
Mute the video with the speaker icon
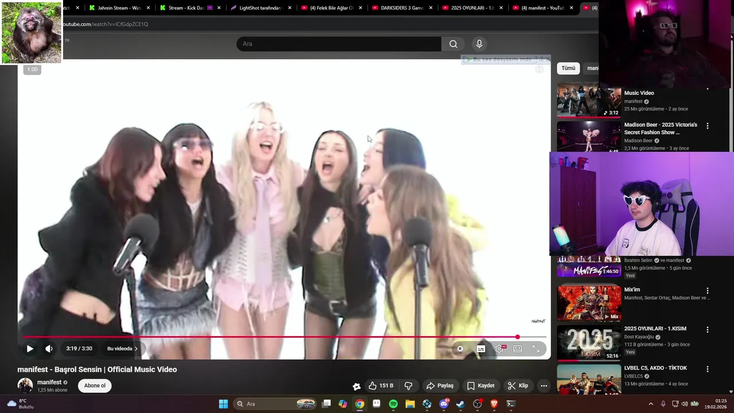tap(49, 348)
